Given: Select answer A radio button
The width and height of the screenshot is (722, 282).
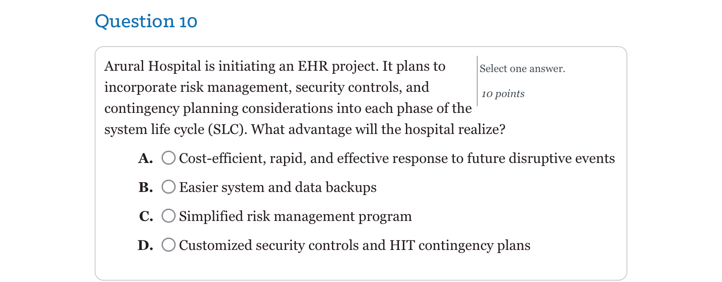Looking at the screenshot, I should click(x=168, y=158).
